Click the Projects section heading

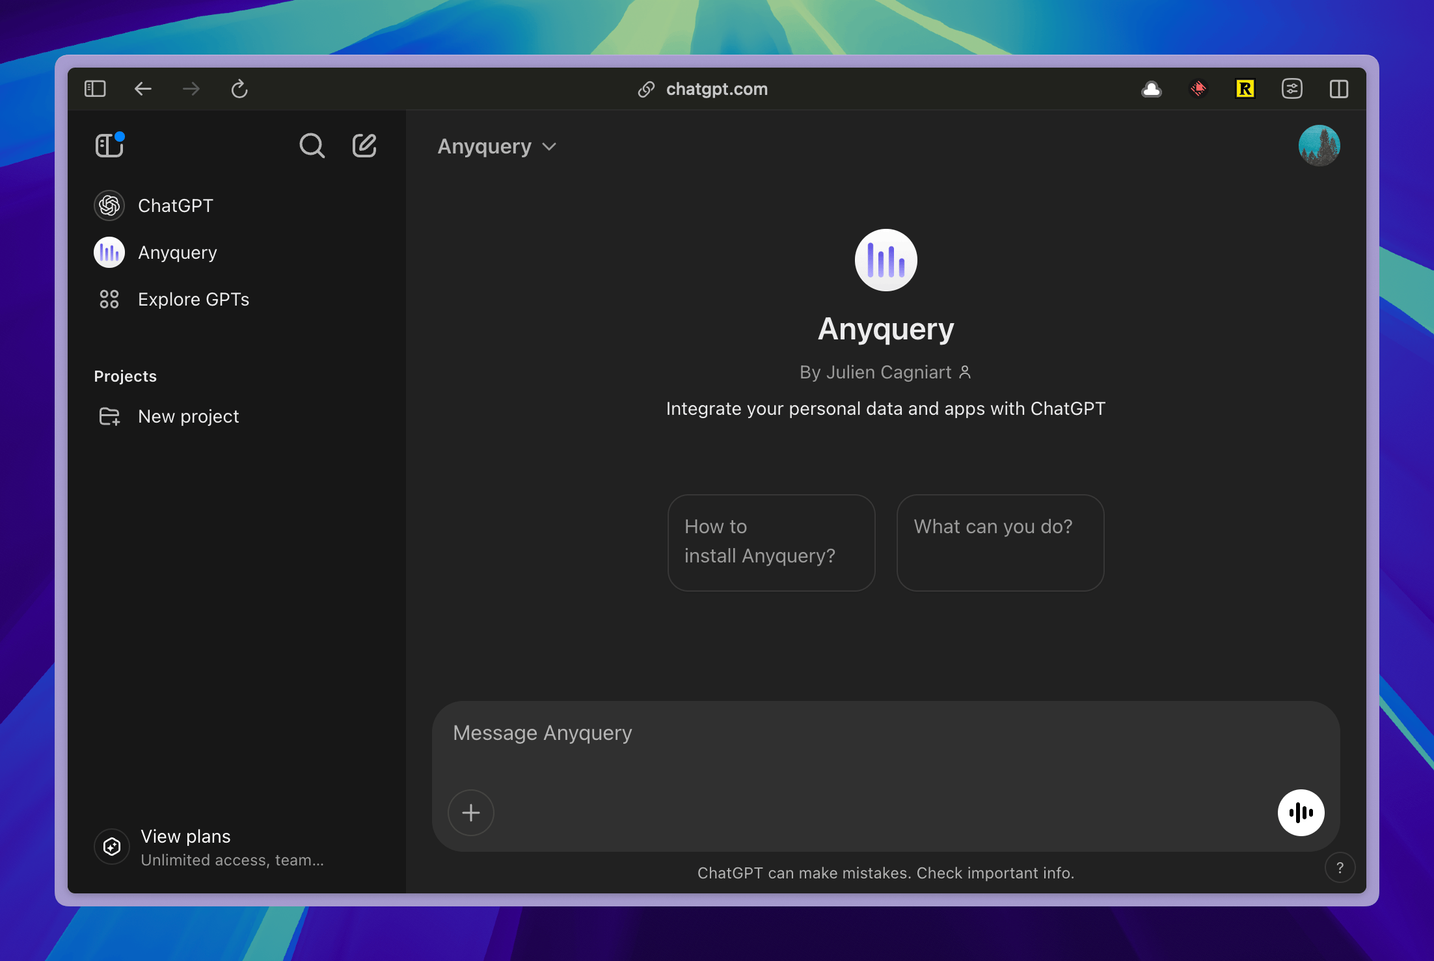click(126, 376)
